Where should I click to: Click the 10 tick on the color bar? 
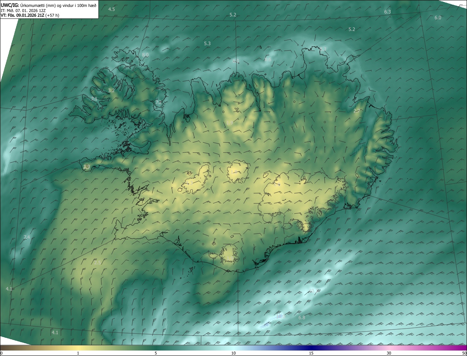coord(233,353)
